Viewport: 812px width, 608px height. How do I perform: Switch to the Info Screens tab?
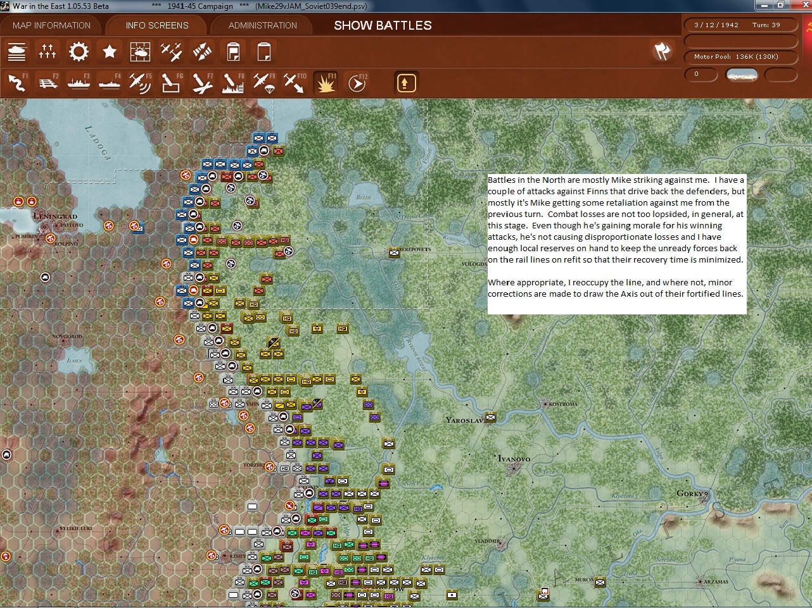157,25
